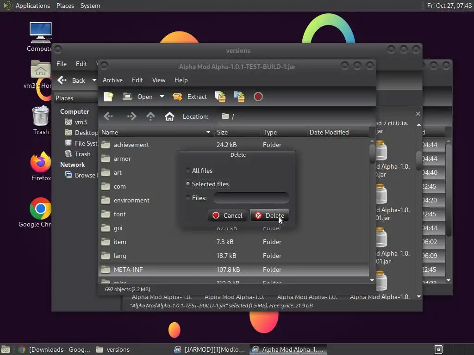Open the Edit menu in the archive window
Screen dimensions: 474x355
[x=137, y=80]
